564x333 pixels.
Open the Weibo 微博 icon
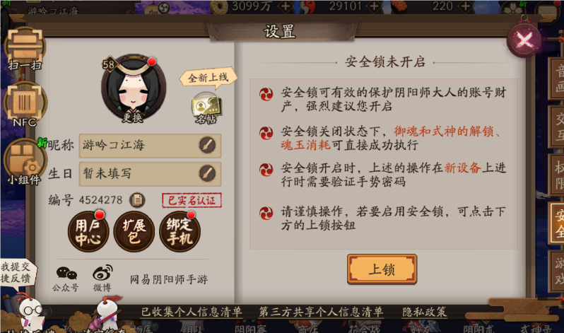[102, 279]
